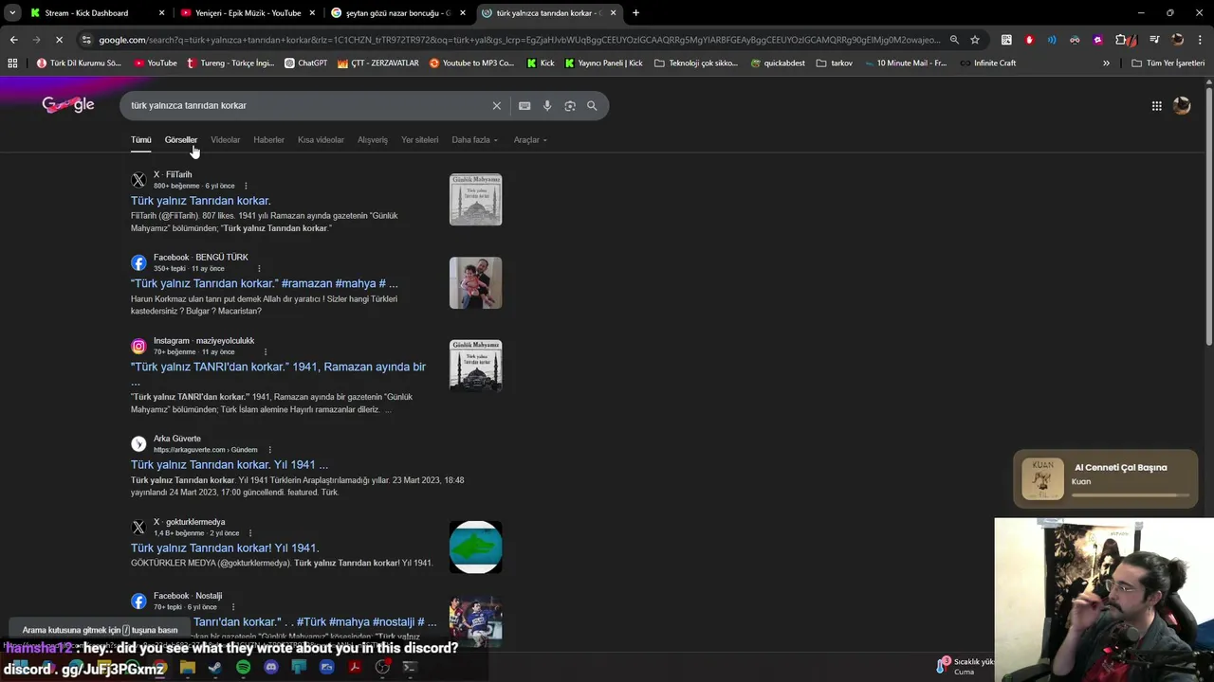Open Chrome three-dot menu
The width and height of the screenshot is (1214, 682).
pyautogui.click(x=1200, y=40)
